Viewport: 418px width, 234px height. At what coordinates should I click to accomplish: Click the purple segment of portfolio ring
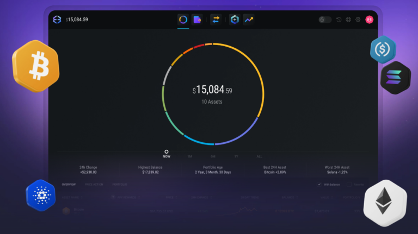coord(239,134)
